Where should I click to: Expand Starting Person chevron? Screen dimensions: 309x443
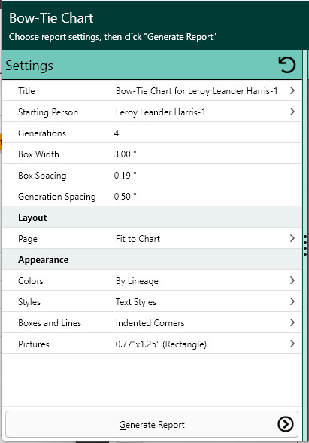tap(292, 112)
